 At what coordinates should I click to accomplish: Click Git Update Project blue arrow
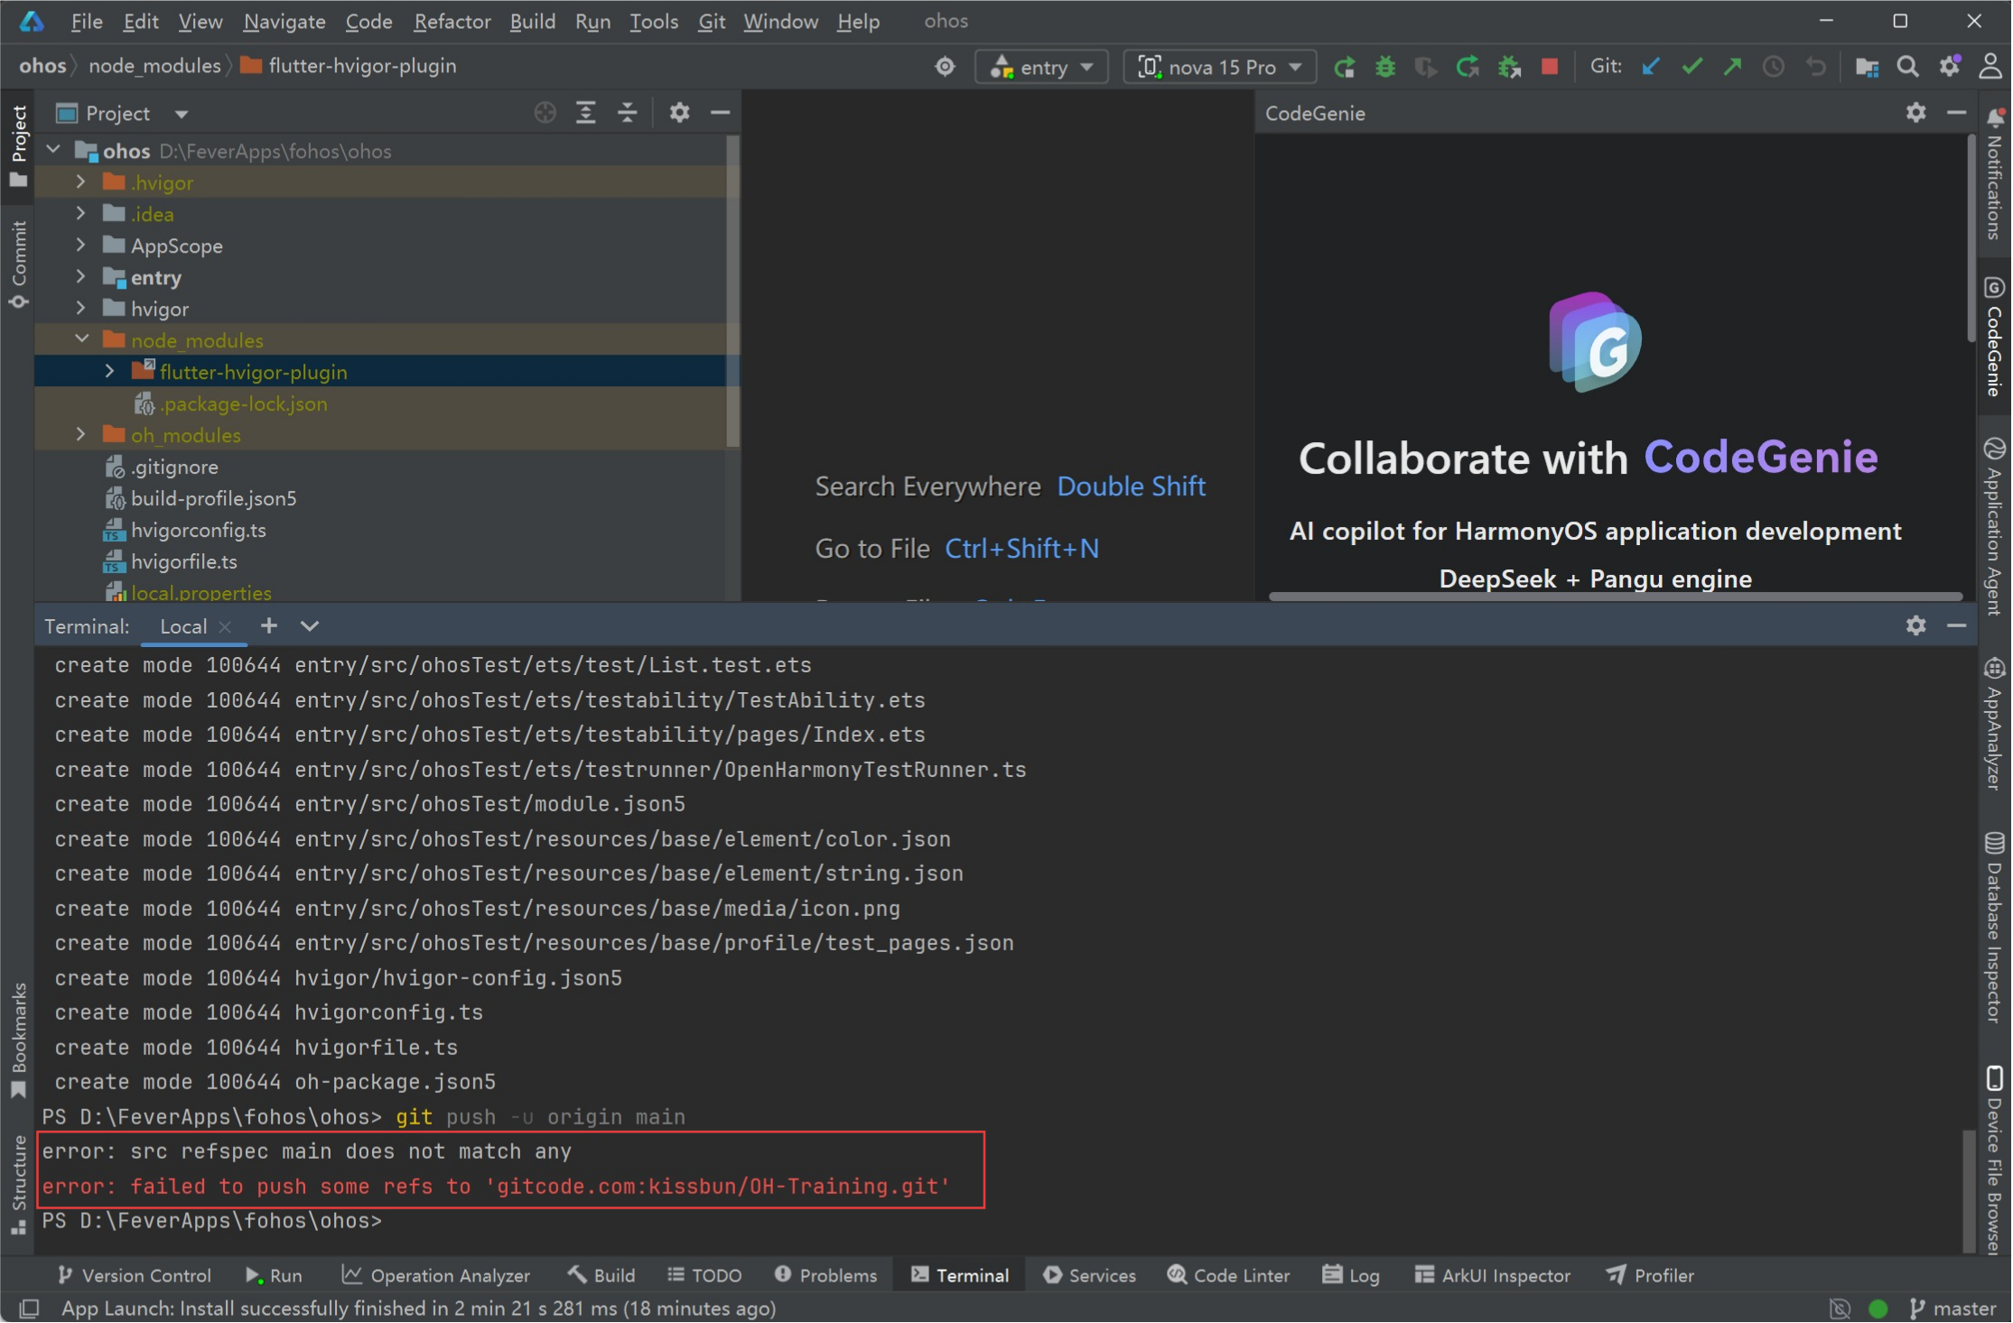[1651, 67]
